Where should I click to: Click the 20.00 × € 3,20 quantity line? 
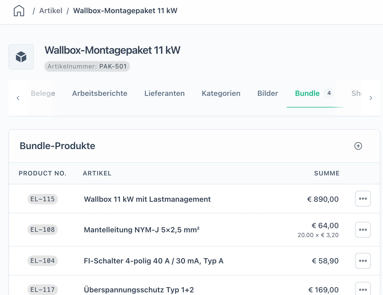pos(318,235)
